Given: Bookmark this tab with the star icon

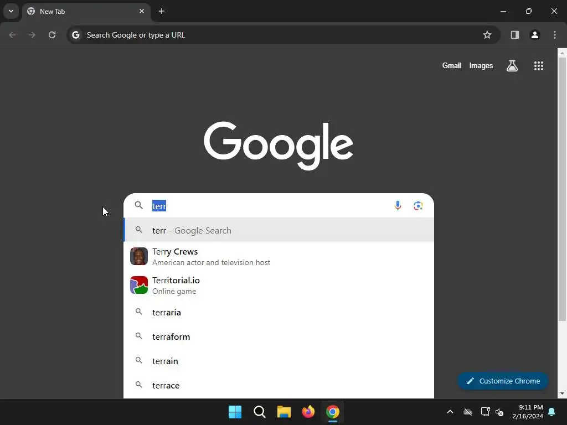Looking at the screenshot, I should point(487,35).
